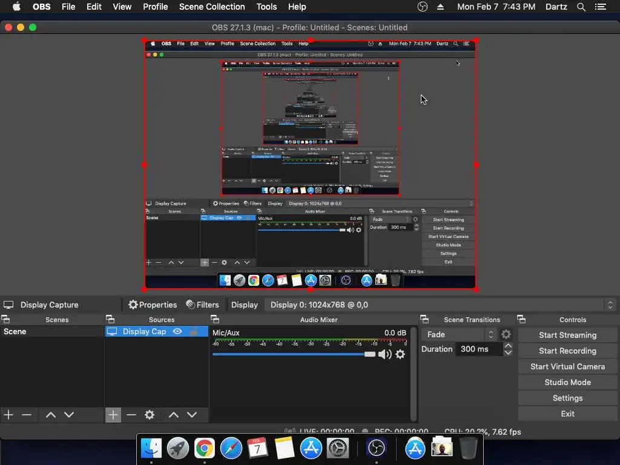Open the Profile menu

156,7
